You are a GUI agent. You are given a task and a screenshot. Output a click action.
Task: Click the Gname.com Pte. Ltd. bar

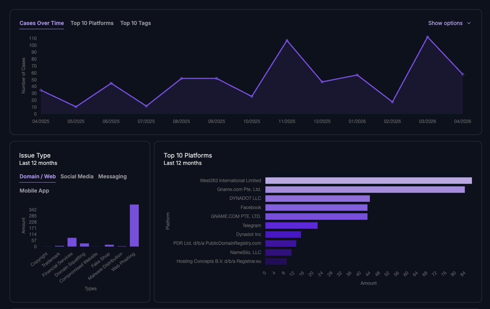[x=365, y=189]
